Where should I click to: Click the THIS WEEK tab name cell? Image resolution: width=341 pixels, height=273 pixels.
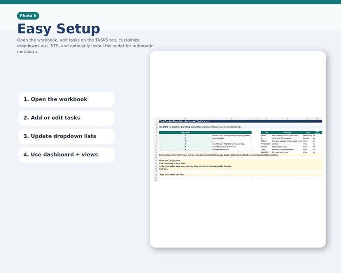coord(266,144)
